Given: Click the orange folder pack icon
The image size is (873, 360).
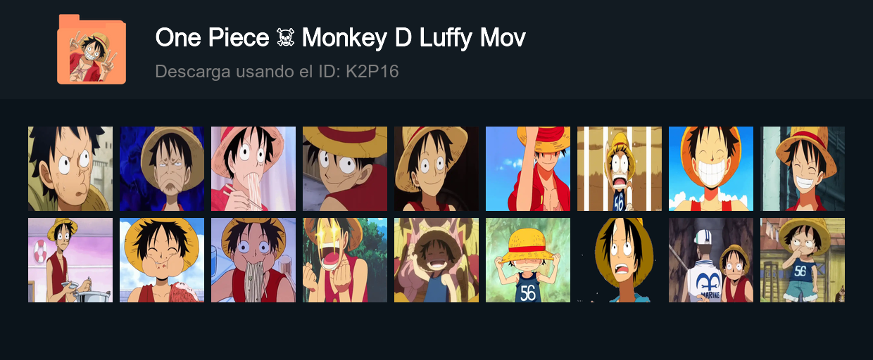Looking at the screenshot, I should [92, 49].
